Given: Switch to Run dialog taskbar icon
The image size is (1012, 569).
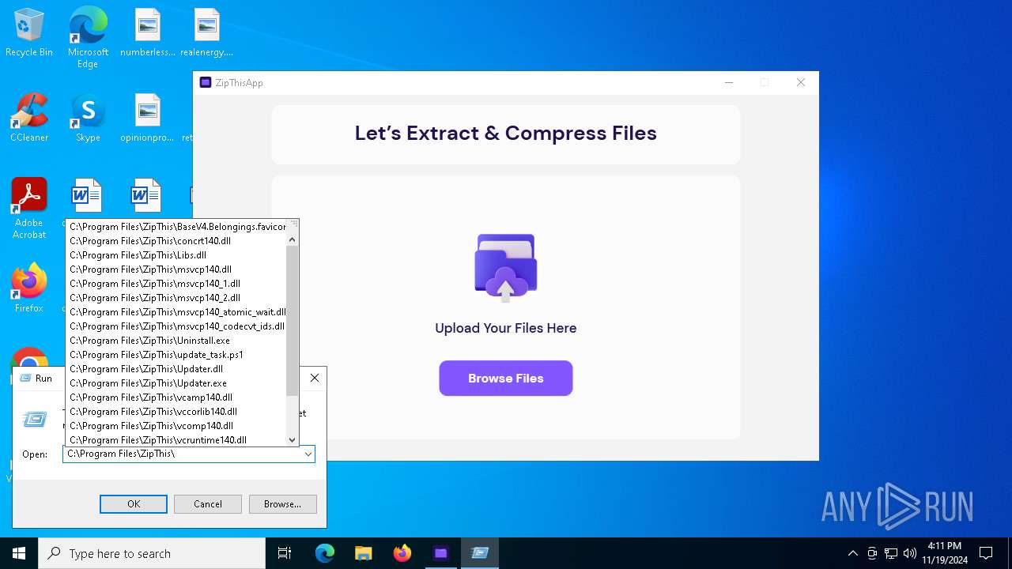Looking at the screenshot, I should coord(480,553).
